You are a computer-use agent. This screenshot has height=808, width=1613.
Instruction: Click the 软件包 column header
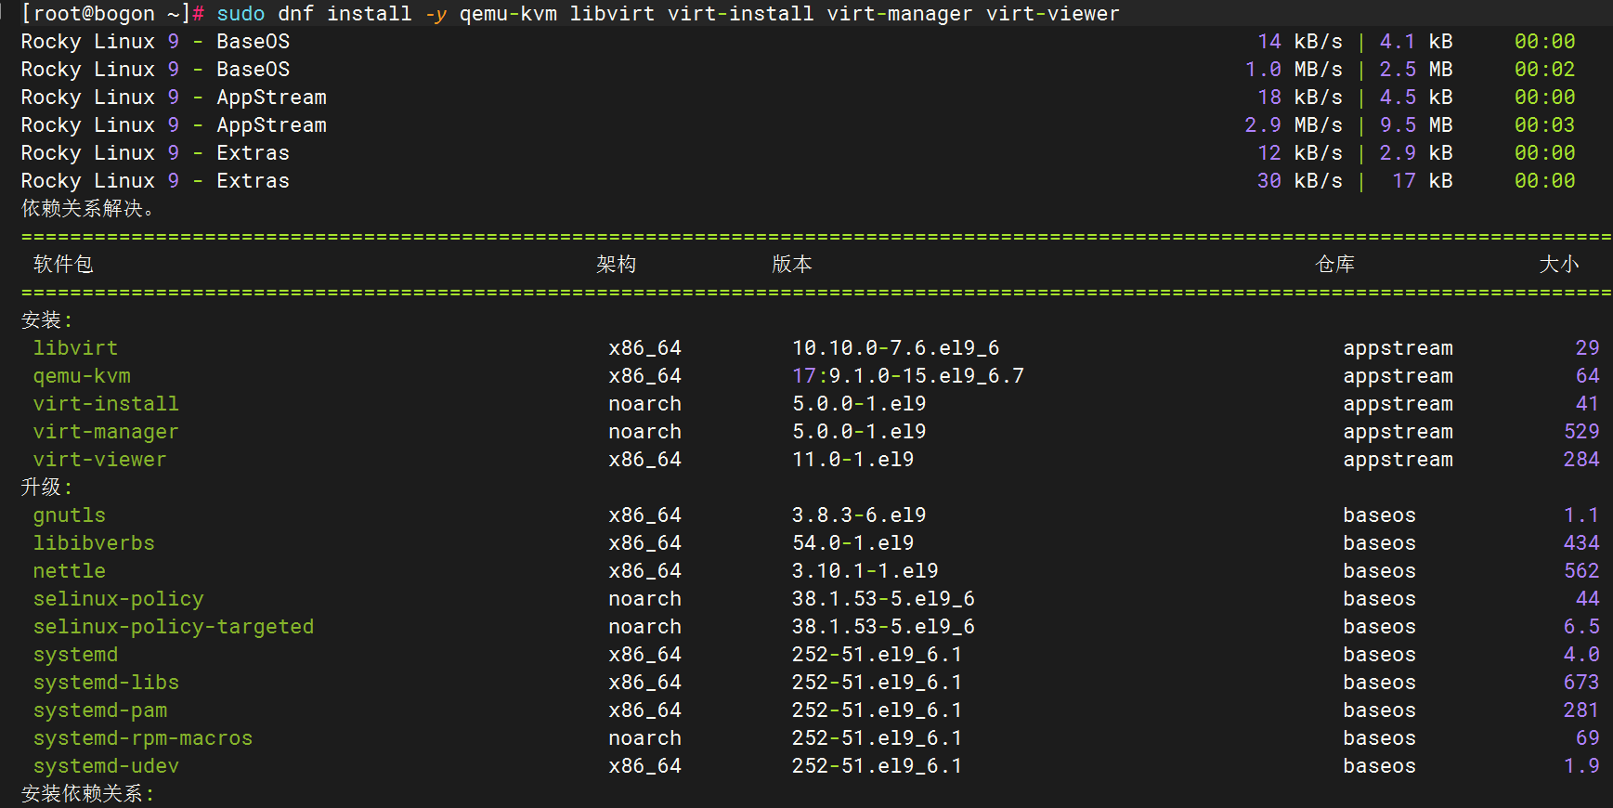click(63, 265)
